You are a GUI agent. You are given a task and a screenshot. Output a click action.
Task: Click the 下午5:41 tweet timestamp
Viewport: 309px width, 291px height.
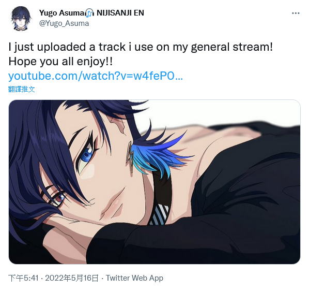(x=23, y=278)
